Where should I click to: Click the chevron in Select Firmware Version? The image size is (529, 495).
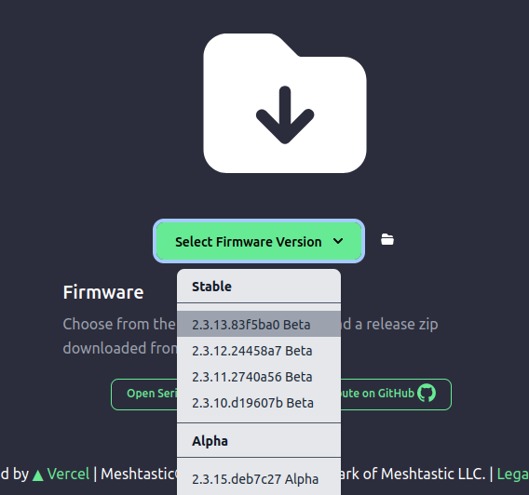tap(338, 241)
